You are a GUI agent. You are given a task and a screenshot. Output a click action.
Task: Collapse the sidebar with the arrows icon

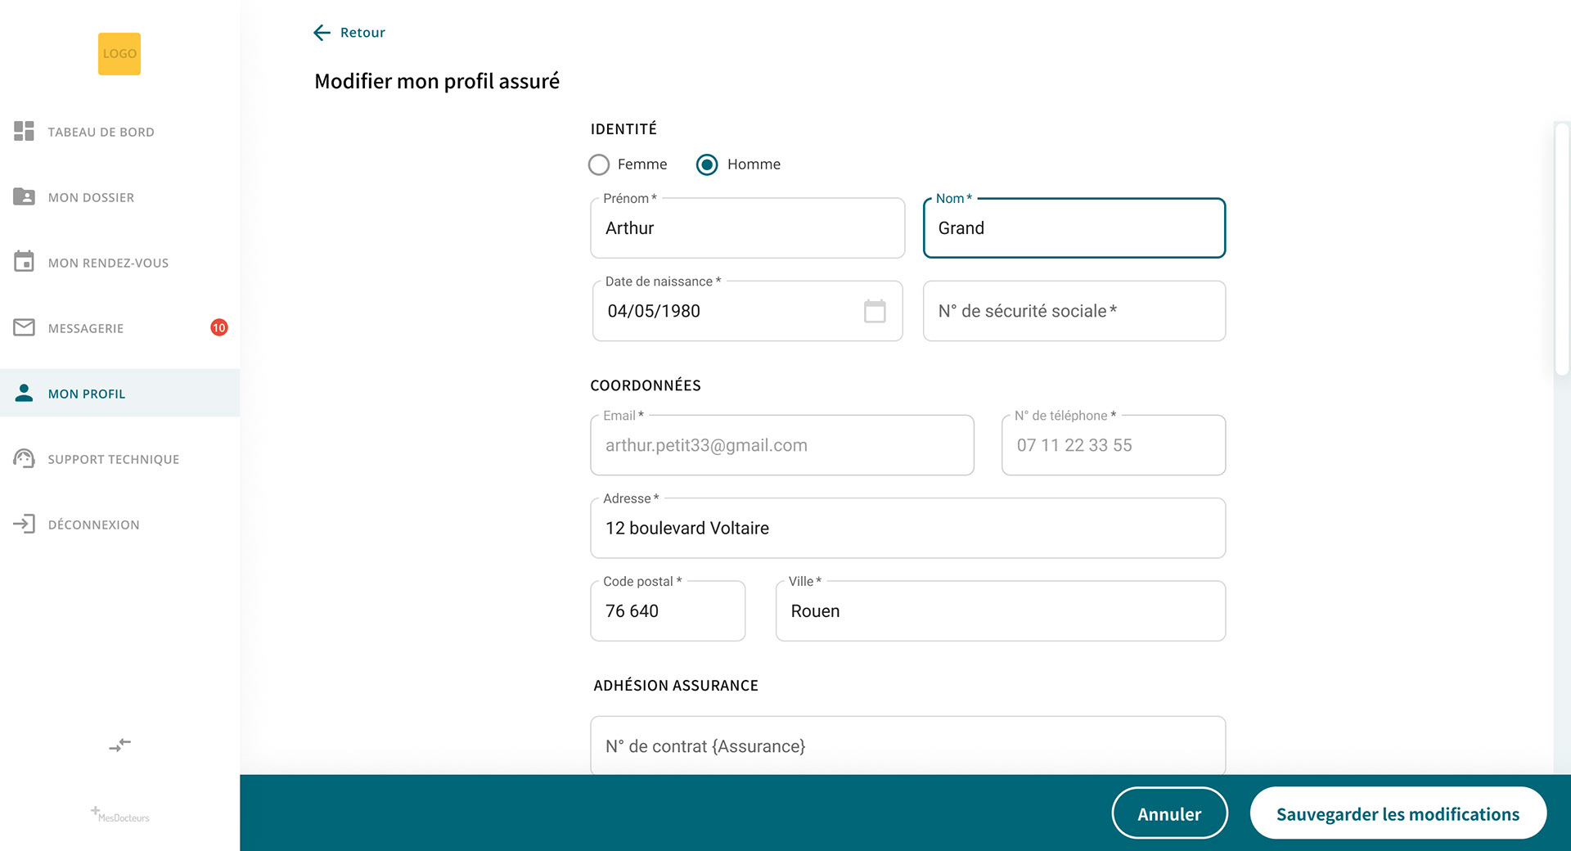coord(120,745)
